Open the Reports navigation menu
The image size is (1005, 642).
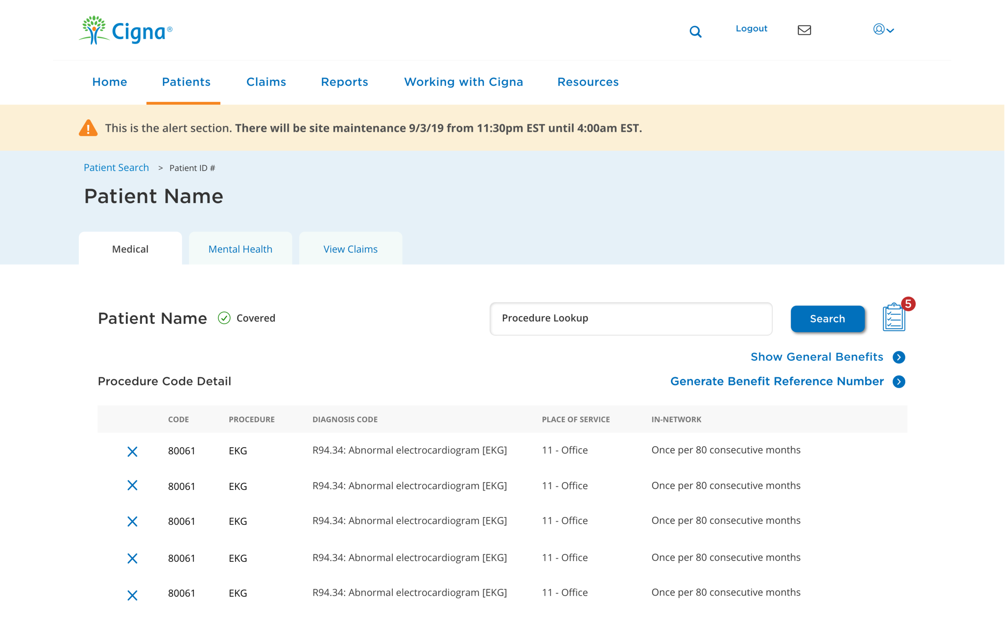(x=345, y=82)
